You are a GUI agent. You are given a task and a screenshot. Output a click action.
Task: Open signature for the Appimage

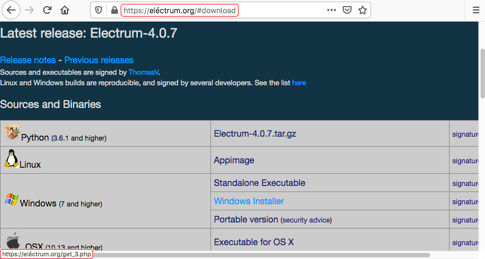pyautogui.click(x=465, y=160)
